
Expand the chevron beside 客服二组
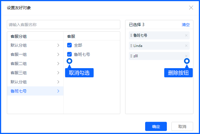pos(58,64)
